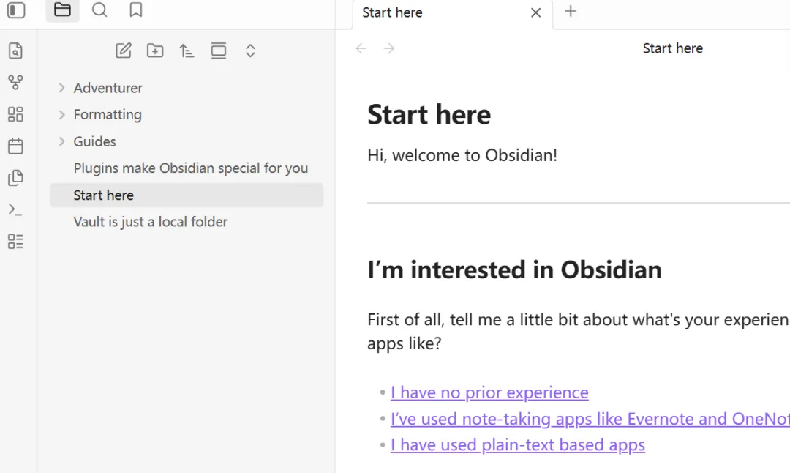This screenshot has width=790, height=473.
Task: Click the 'Start here' title in header bar
Action: (x=673, y=48)
